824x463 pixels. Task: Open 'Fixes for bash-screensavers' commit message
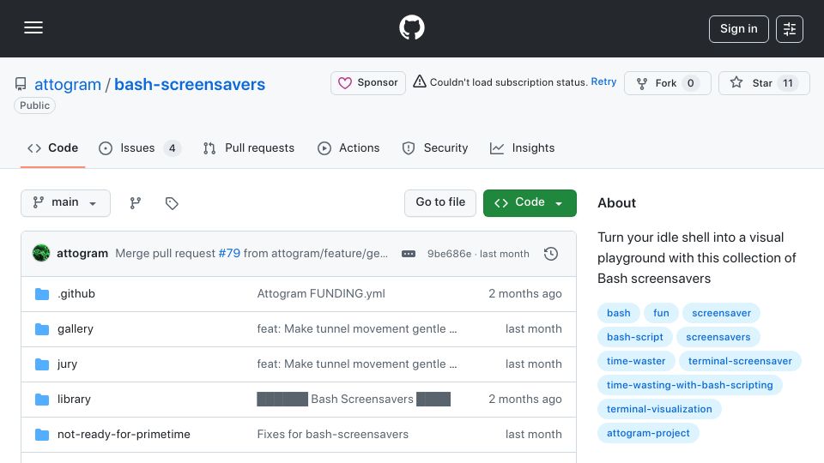pyautogui.click(x=333, y=434)
